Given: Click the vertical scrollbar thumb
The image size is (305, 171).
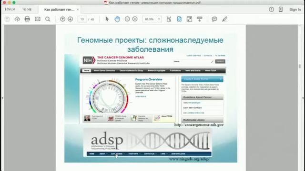Looking at the screenshot, I should (x=300, y=66).
